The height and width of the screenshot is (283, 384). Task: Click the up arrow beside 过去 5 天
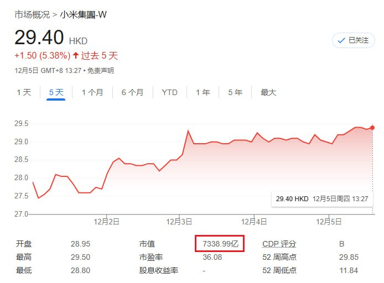(x=76, y=55)
